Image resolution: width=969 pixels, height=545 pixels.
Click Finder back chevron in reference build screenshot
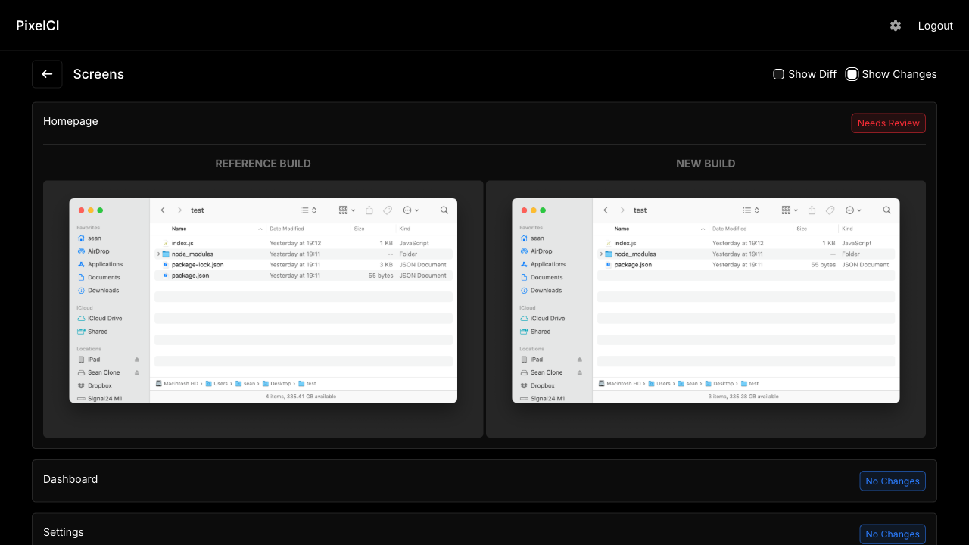point(164,210)
